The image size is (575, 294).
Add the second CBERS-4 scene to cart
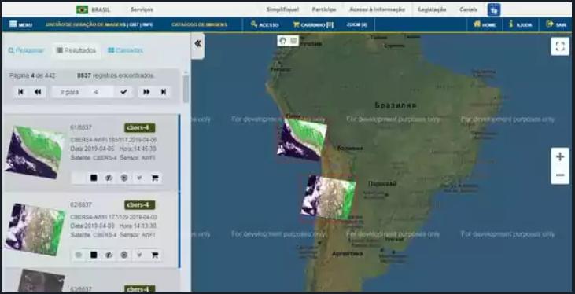coord(155,255)
